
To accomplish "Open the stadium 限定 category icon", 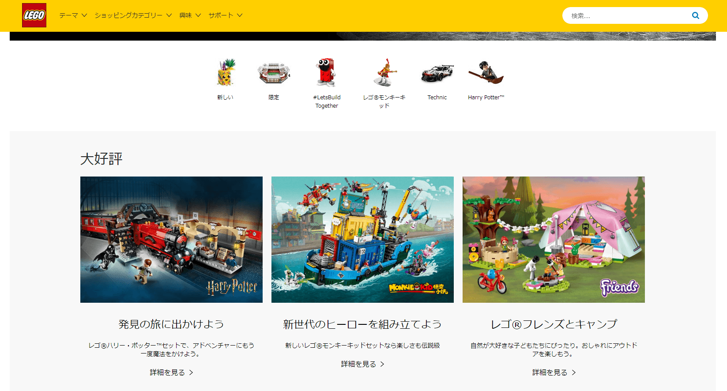I will (274, 73).
